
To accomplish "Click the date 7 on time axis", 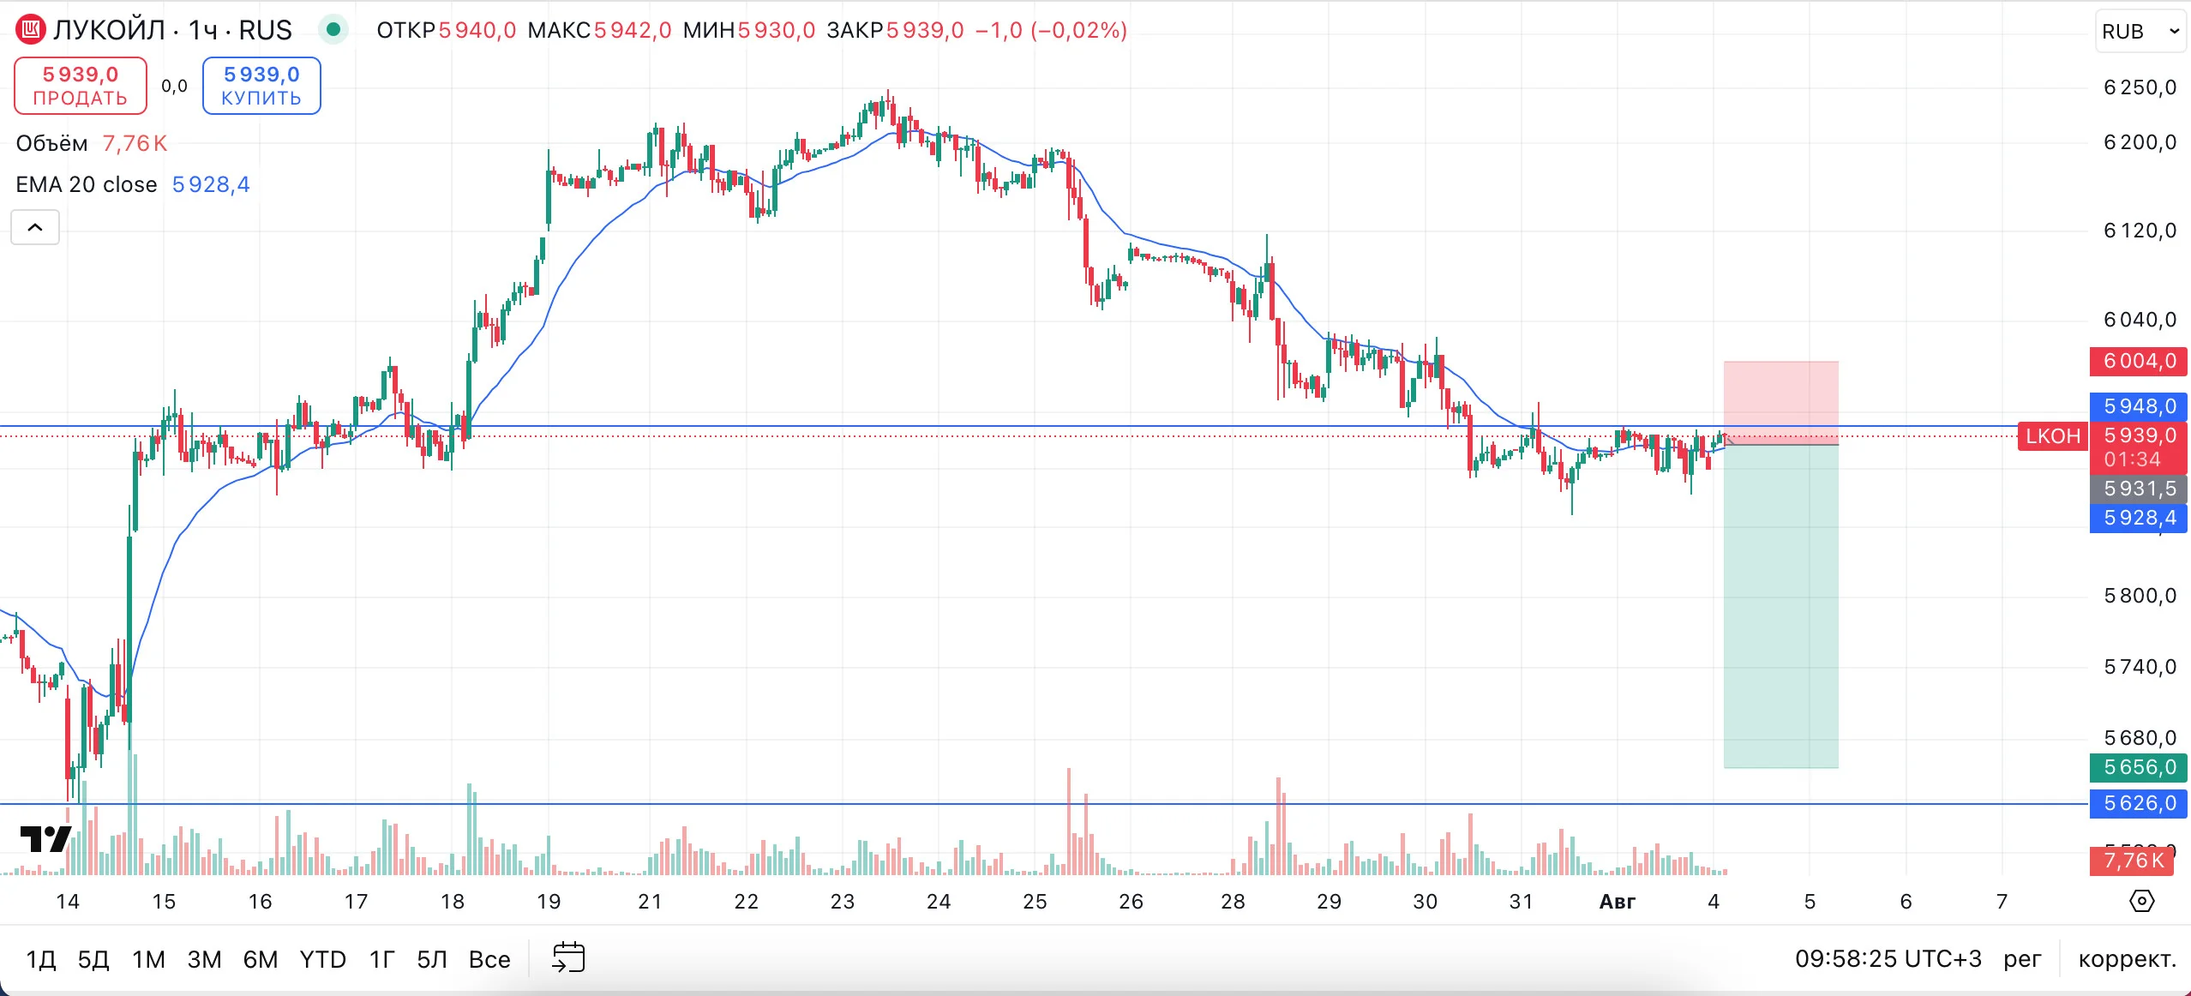I will pos(2002,902).
